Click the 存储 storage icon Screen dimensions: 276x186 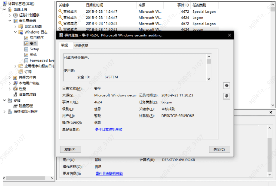point(10,100)
